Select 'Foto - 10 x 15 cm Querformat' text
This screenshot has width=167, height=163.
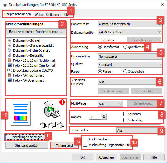click(34, 65)
